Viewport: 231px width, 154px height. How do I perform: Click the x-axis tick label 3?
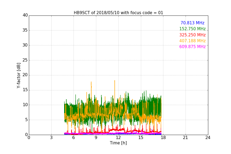click(x=51, y=138)
